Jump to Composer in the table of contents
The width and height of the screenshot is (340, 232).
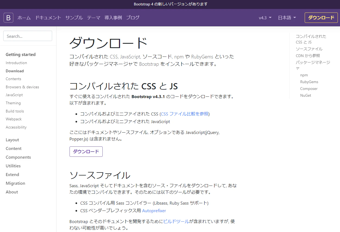[309, 89]
